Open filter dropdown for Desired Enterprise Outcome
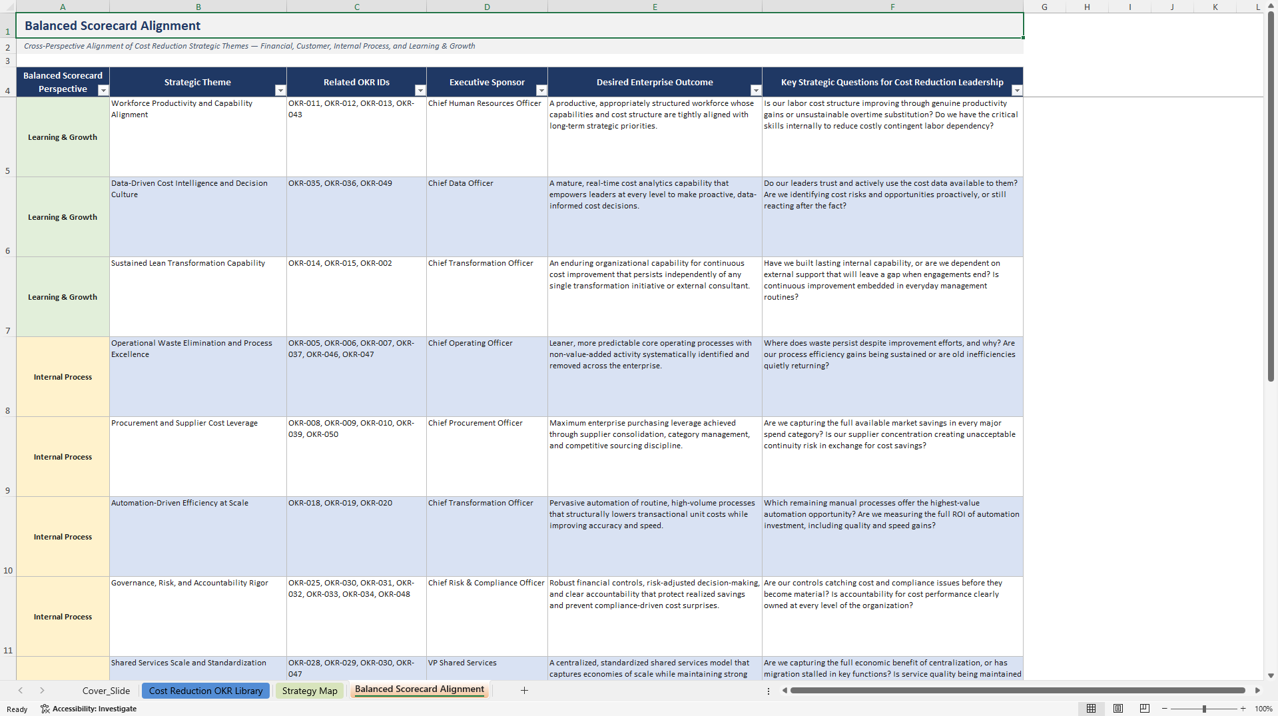This screenshot has width=1278, height=716. 756,91
